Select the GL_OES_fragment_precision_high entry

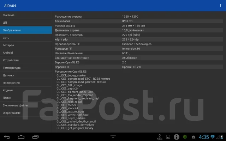(78, 98)
